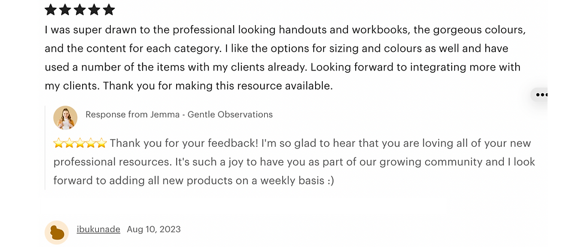Click the "Aug 10, 2023" review date
The width and height of the screenshot is (587, 247).
pos(154,229)
